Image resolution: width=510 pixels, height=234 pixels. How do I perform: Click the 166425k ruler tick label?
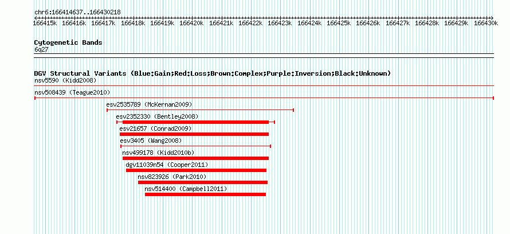click(x=339, y=23)
